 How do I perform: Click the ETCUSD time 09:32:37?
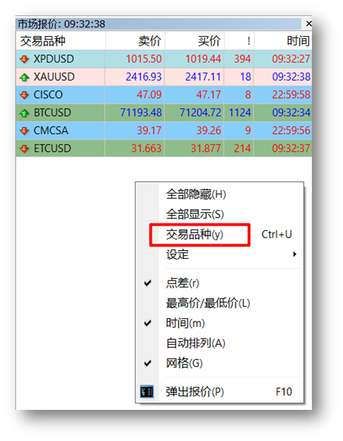point(291,148)
